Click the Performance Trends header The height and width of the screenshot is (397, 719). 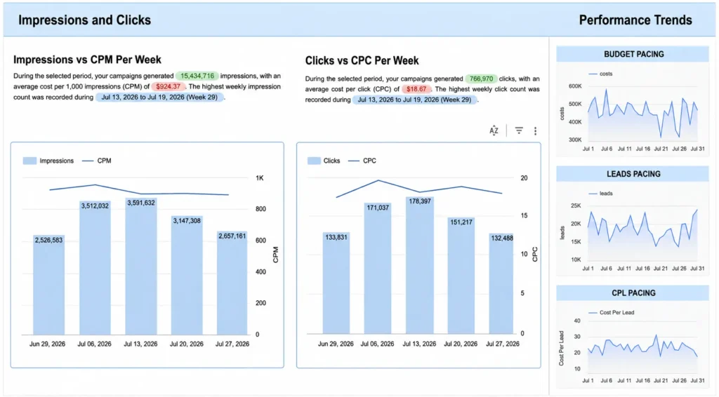[x=635, y=20]
